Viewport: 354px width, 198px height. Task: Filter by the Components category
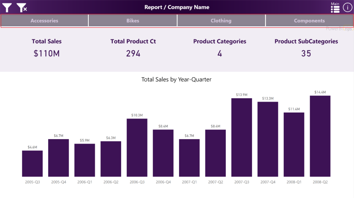[309, 21]
